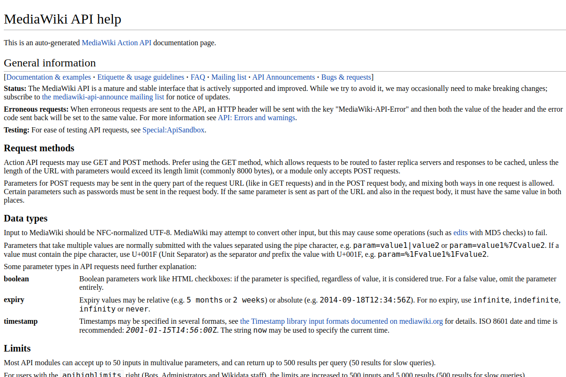Click the code text param=%1Fvalue1%1Fvalue2

[433, 254]
